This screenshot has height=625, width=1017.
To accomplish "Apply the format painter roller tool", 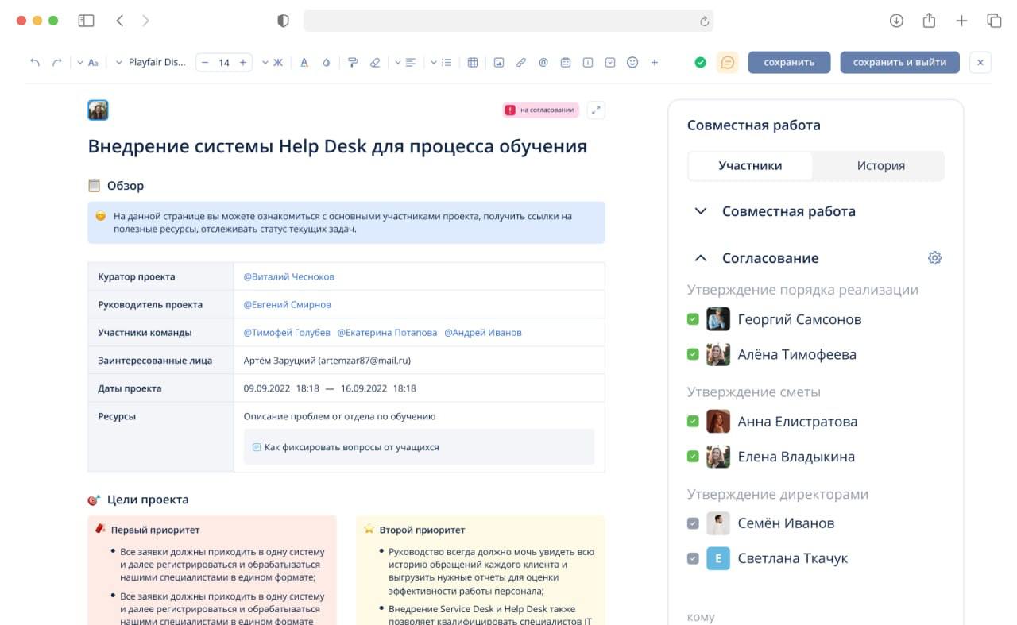I will tap(353, 62).
